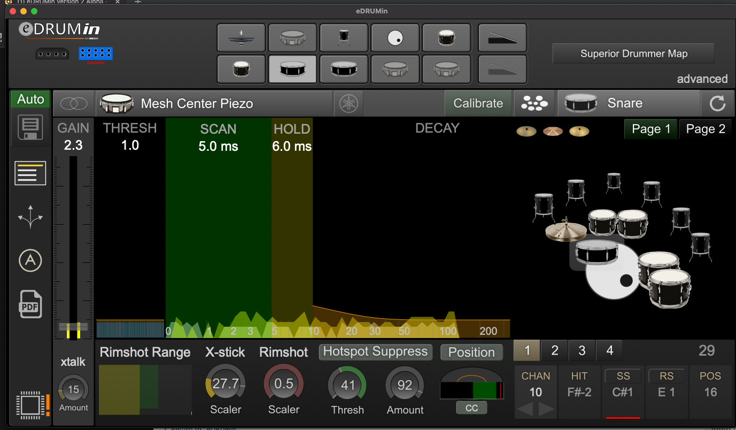Open the multi-pad dots icon beside Calibrate
The height and width of the screenshot is (430, 736).
[x=534, y=103]
